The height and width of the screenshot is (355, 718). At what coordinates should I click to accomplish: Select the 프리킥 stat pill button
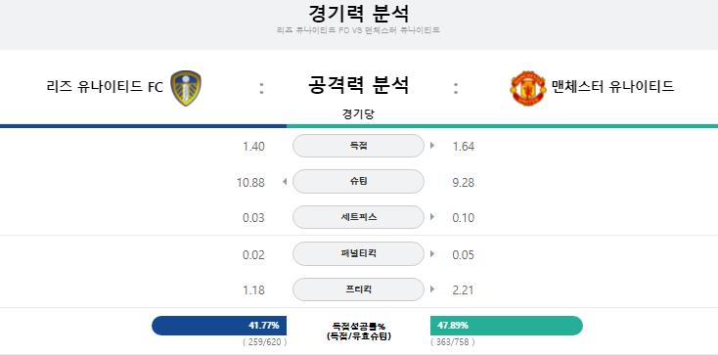359,289
